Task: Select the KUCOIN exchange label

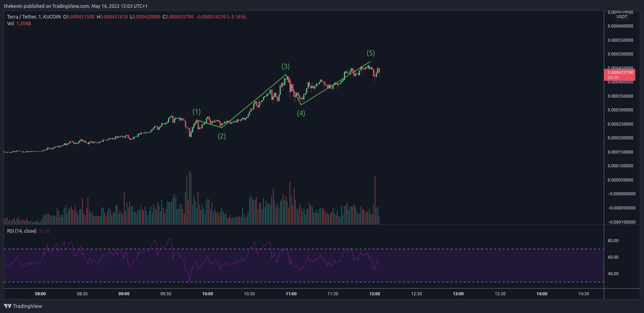Action: click(52, 17)
